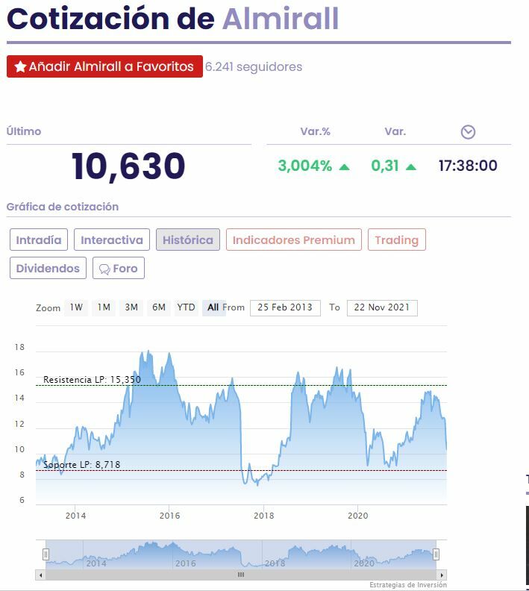
Task: Click the left scroll arrow of the navigator
Action: pos(40,575)
